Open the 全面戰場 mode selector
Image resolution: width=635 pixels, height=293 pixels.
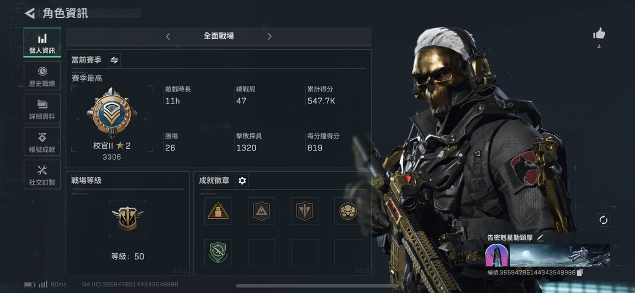click(x=218, y=36)
